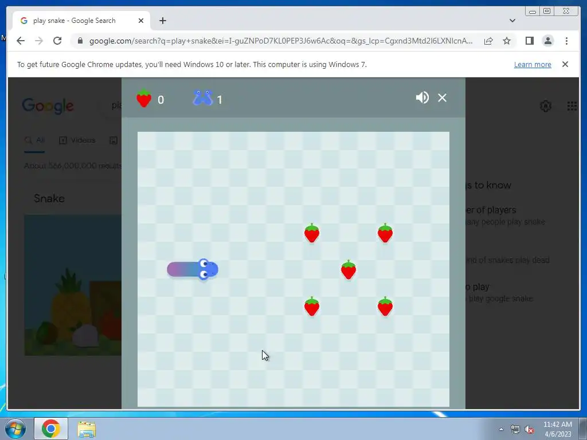The height and width of the screenshot is (440, 587).
Task: Open Learn more link about Chrome updates
Action: click(533, 64)
